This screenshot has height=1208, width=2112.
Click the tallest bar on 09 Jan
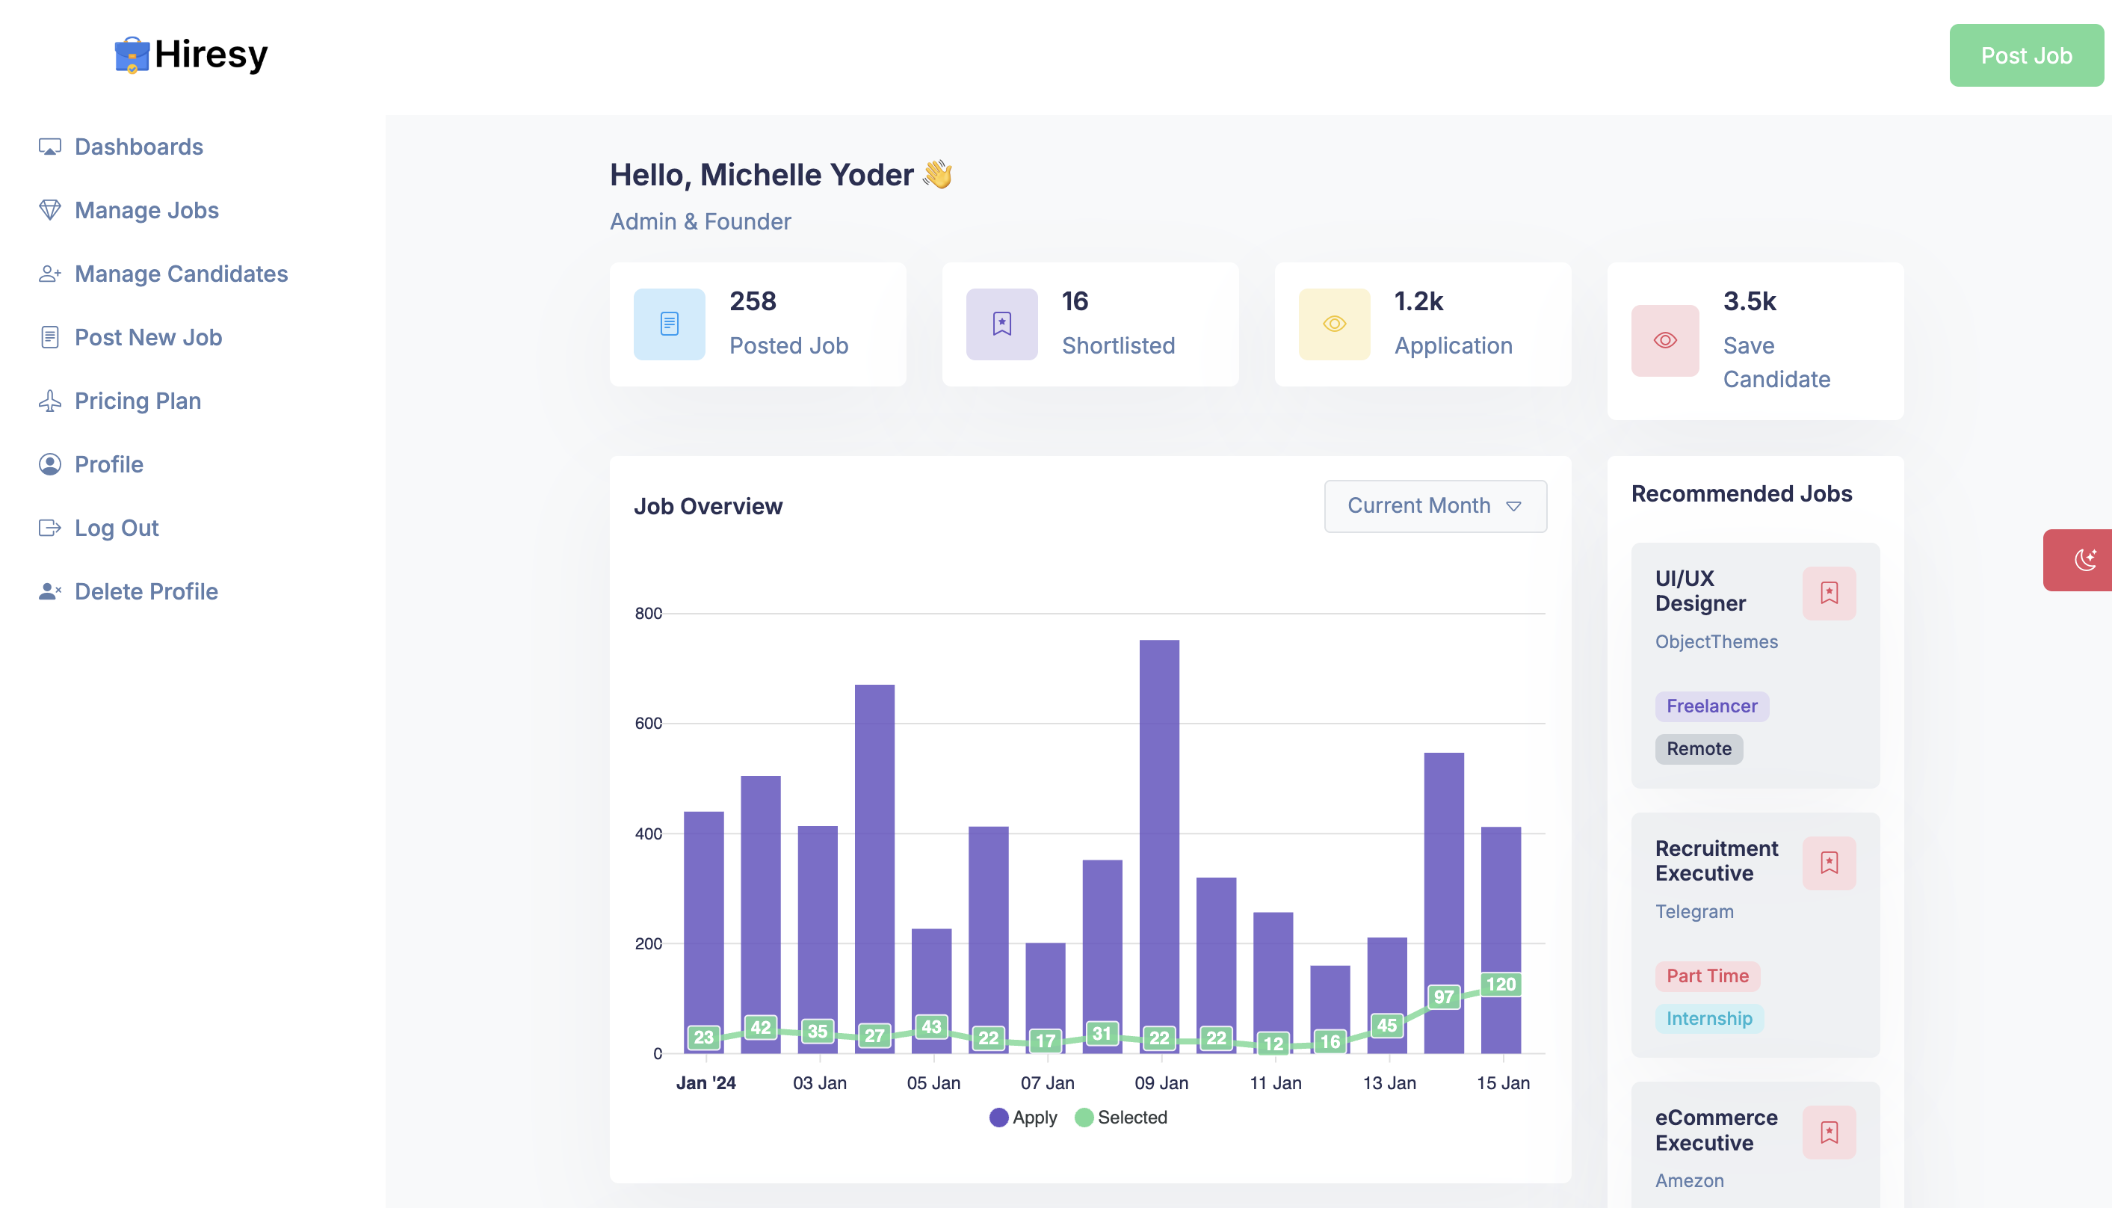point(1159,846)
